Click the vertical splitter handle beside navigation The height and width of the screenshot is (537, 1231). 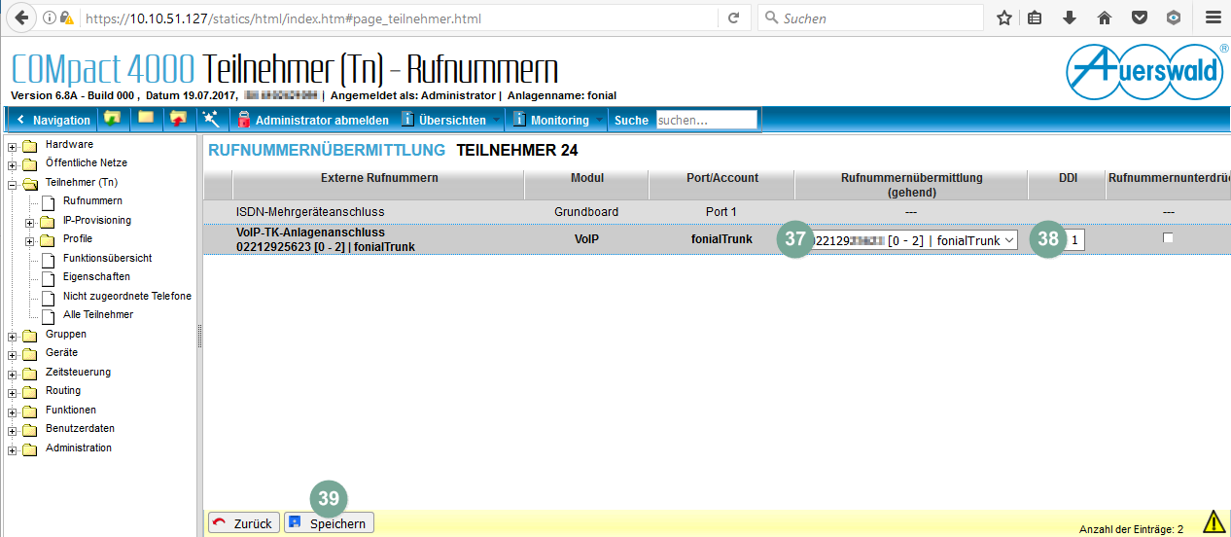[199, 336]
